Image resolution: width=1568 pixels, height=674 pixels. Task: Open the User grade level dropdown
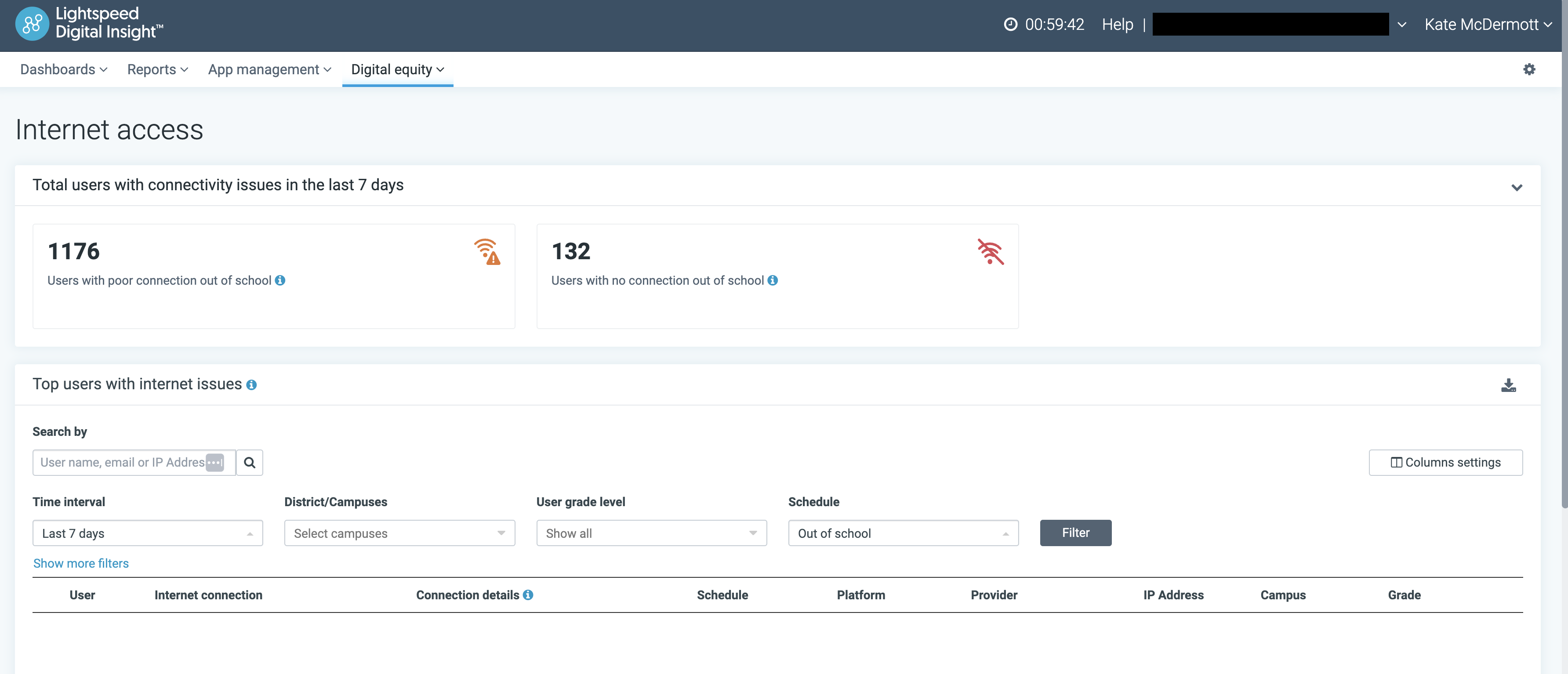651,533
